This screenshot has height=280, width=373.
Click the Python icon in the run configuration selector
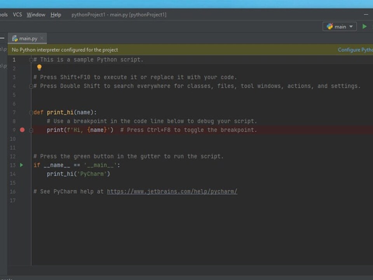329,26
